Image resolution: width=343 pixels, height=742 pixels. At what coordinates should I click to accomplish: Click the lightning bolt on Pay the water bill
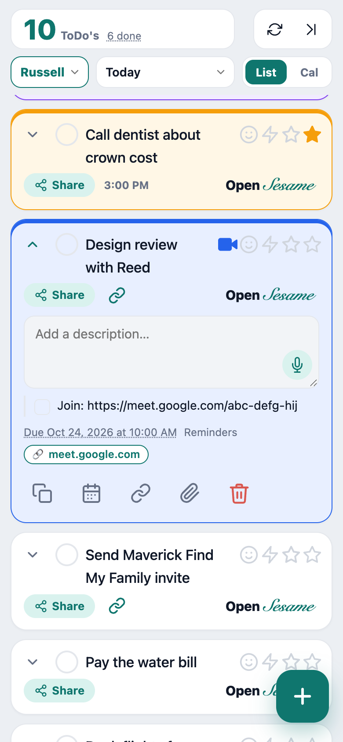pyautogui.click(x=270, y=662)
